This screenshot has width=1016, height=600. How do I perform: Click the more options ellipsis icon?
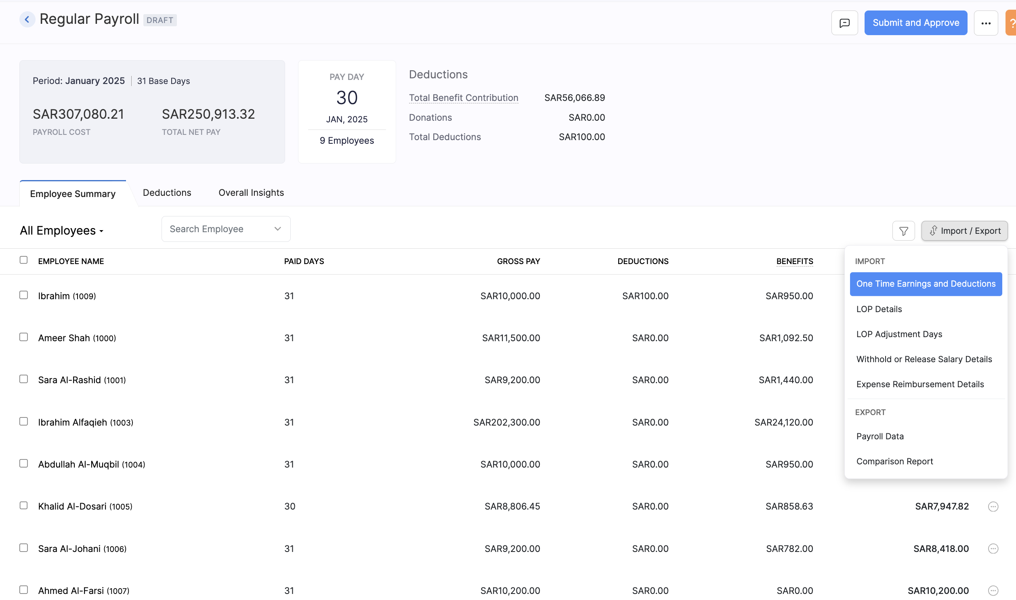(986, 23)
